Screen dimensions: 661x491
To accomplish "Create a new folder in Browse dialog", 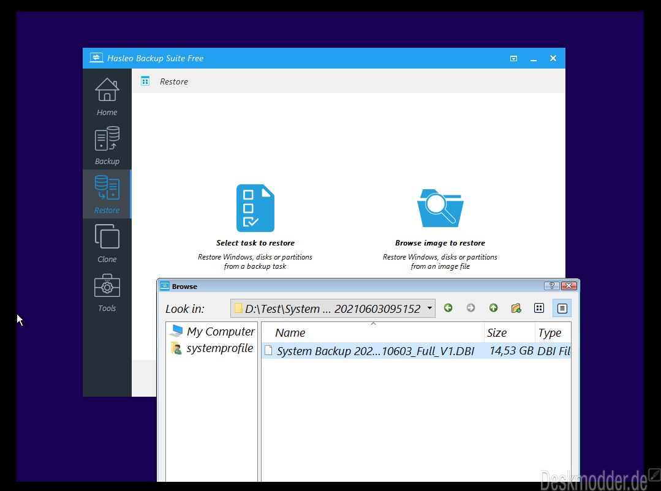I will coord(516,308).
